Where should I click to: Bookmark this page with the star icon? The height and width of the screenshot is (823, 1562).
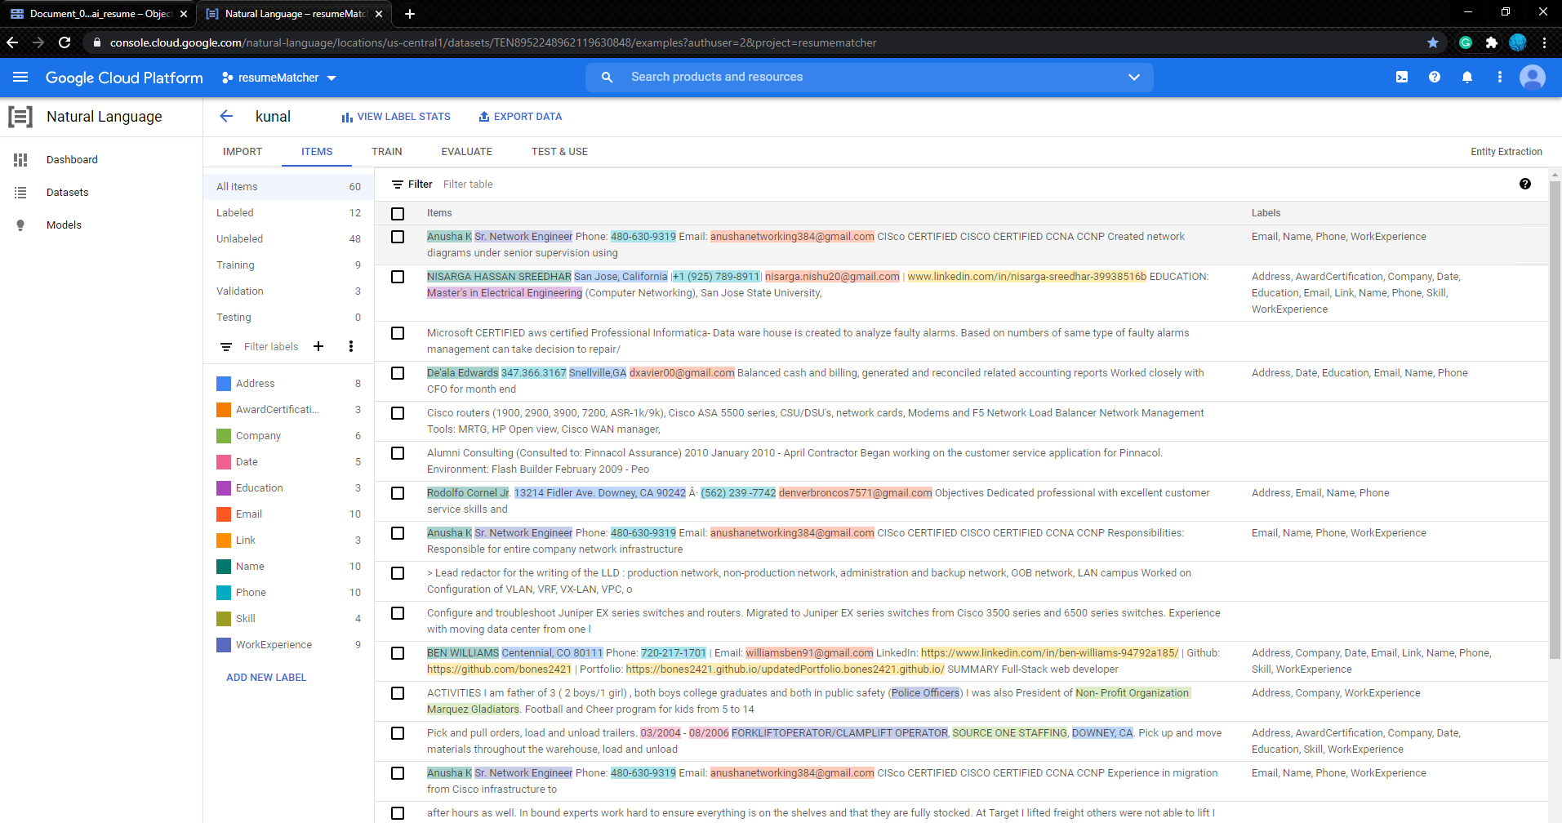[x=1433, y=42]
